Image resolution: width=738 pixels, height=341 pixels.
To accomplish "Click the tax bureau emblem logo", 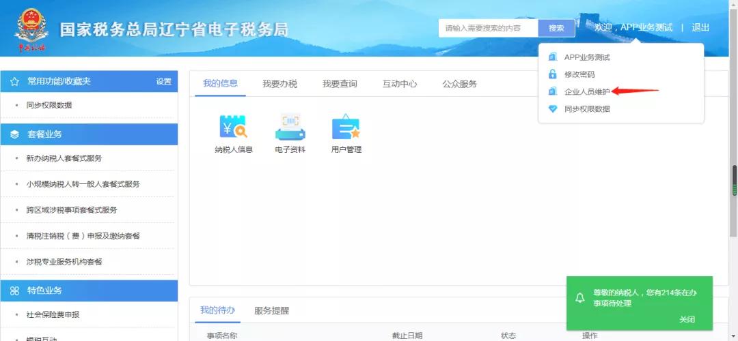I will [31, 29].
